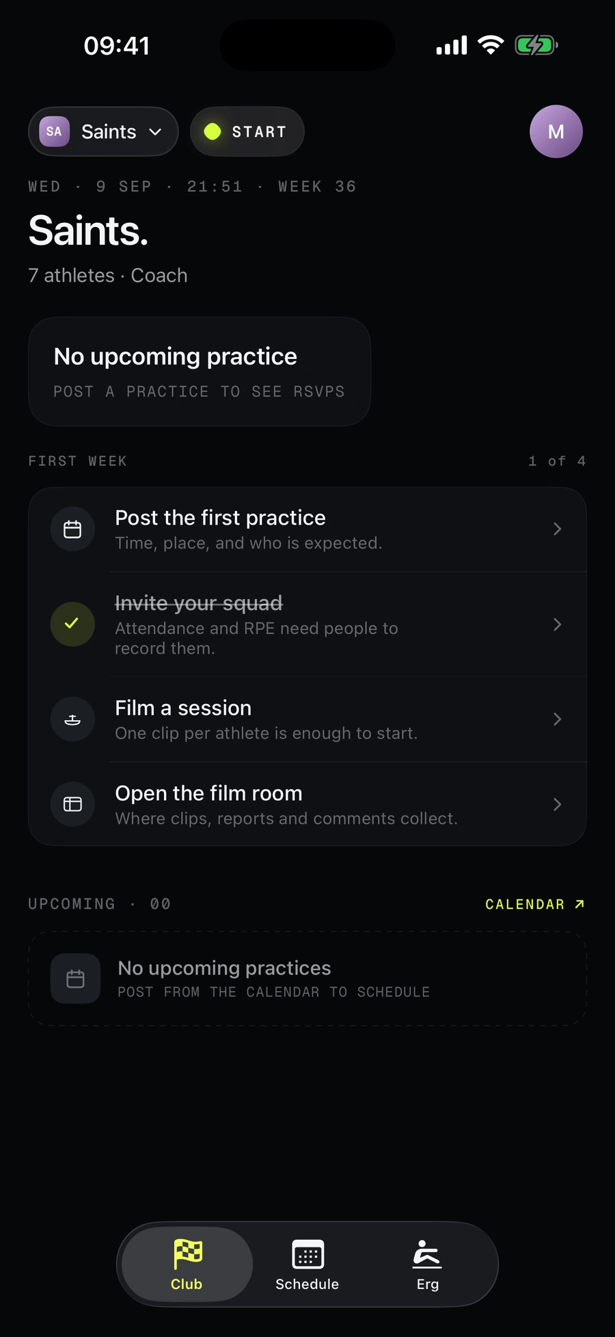This screenshot has width=615, height=1337.
Task: Tap the film room layout icon
Action: click(x=72, y=804)
